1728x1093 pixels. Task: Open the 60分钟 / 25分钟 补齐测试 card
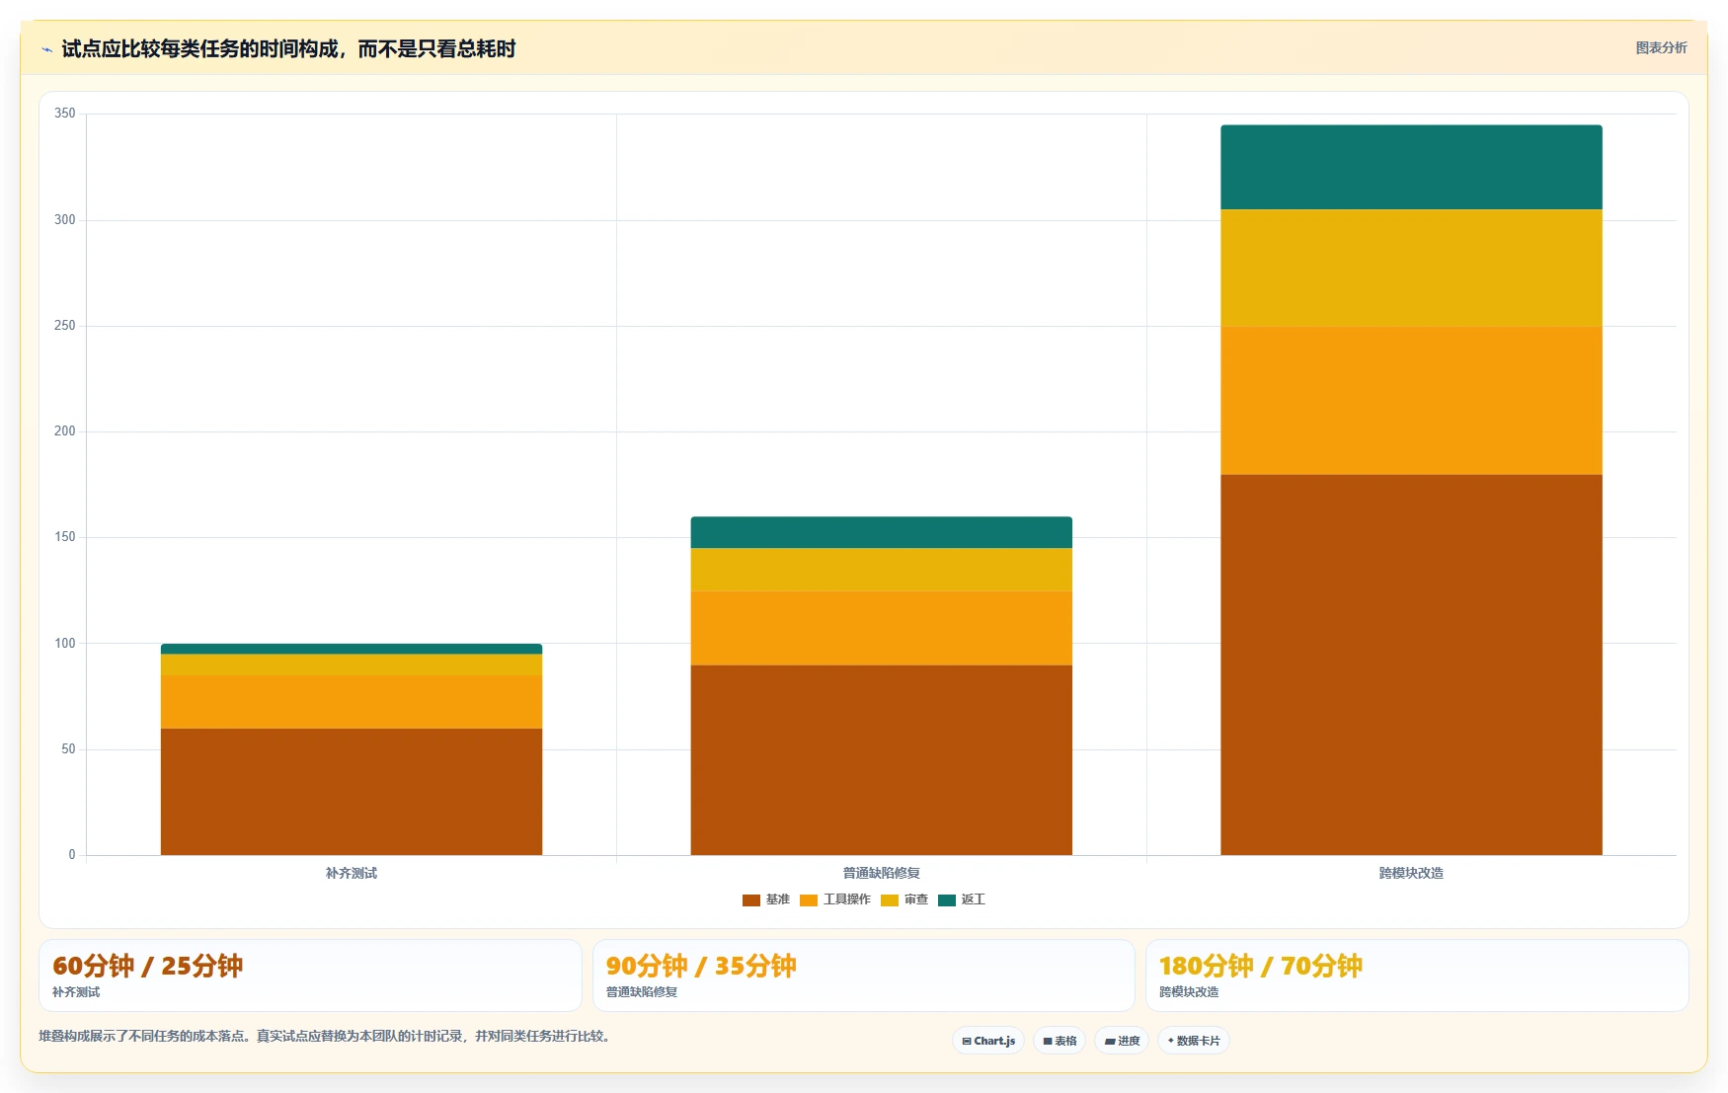310,976
